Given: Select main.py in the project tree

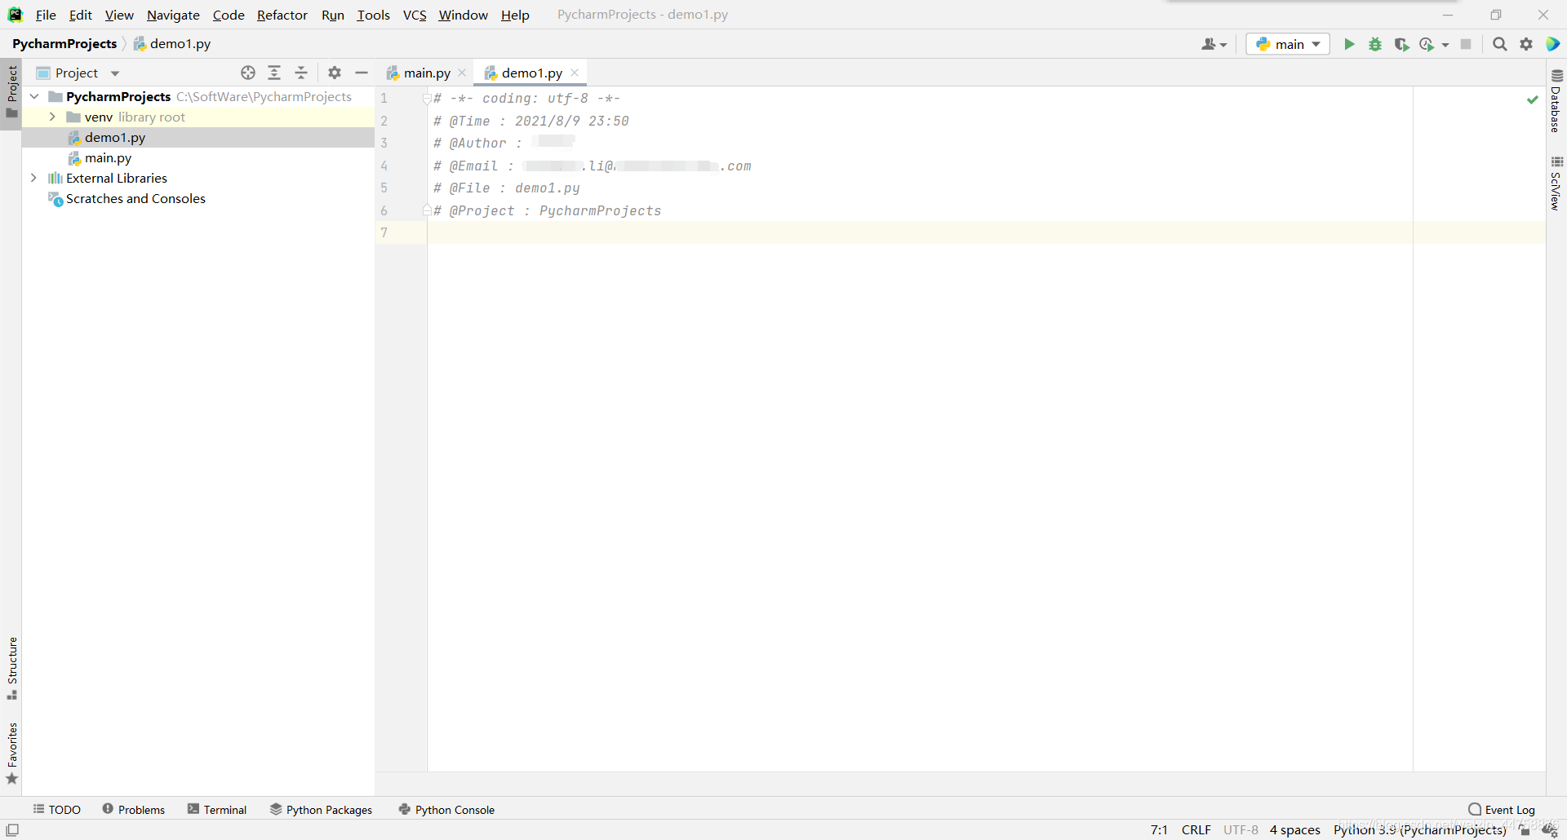Looking at the screenshot, I should pos(108,157).
